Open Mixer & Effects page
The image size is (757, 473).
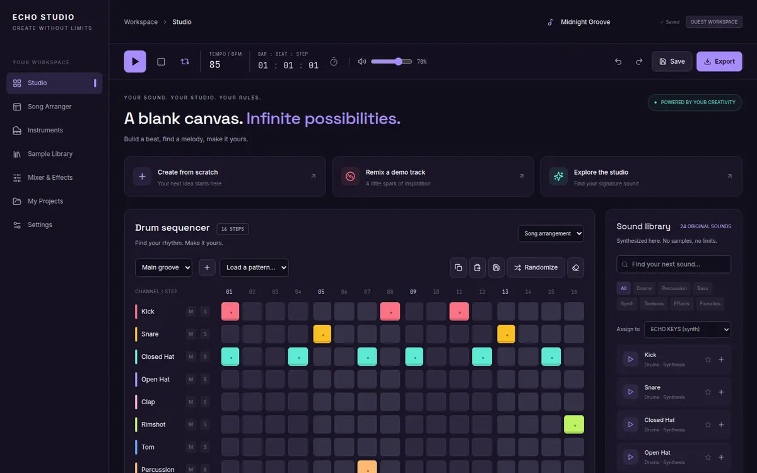[54, 178]
